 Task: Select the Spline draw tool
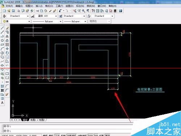2,61
